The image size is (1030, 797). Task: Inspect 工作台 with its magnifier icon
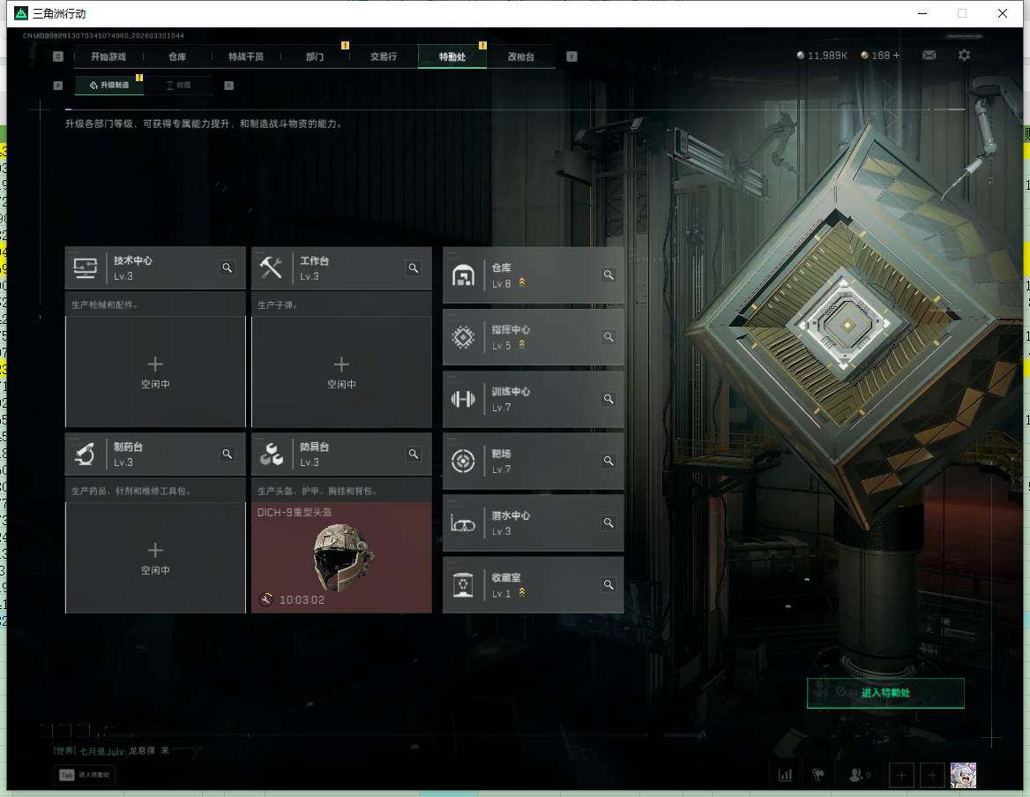(x=414, y=267)
